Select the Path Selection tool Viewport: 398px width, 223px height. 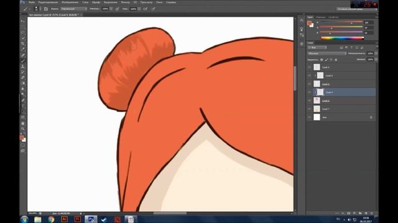point(23,111)
